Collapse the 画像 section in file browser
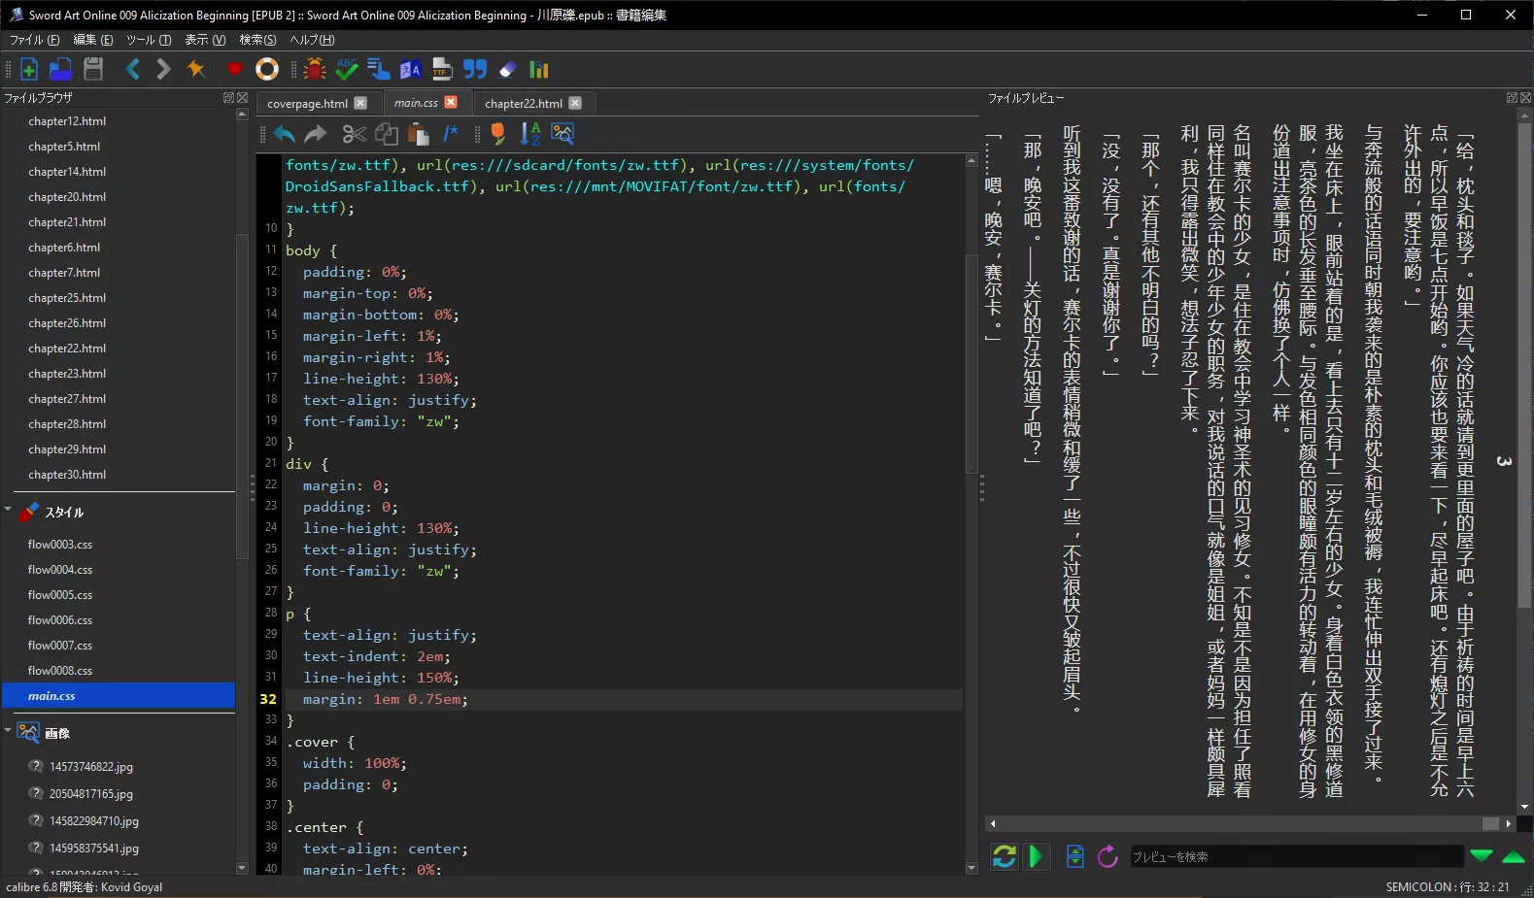 9,730
